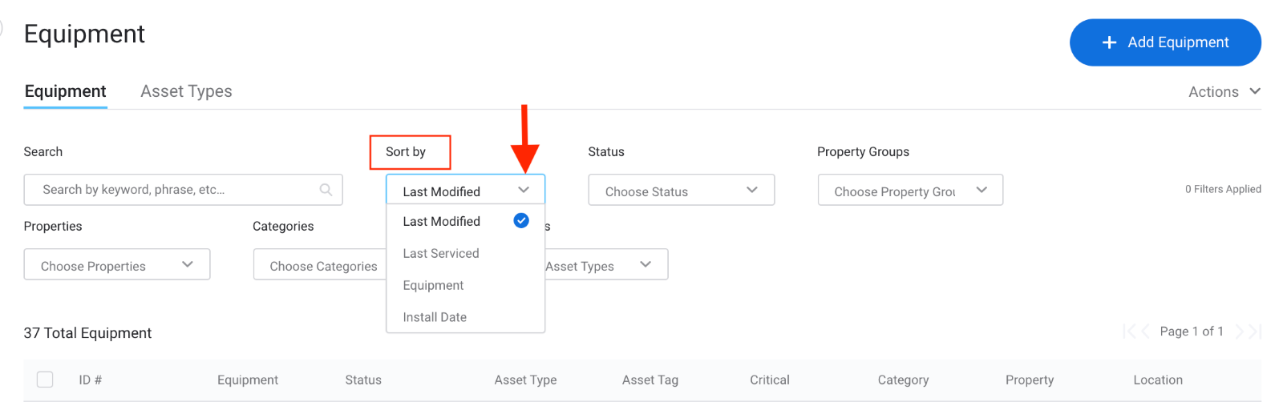Viewport: 1283px width, 402px height.
Task: Click the blue checkmark beside Last Modified
Action: [521, 220]
